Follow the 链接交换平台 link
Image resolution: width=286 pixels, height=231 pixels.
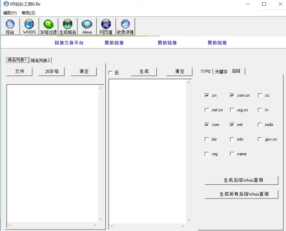[x=69, y=43]
